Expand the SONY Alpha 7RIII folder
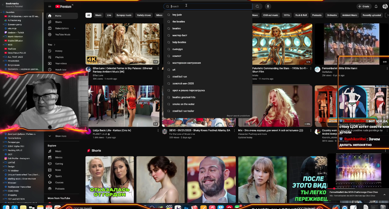 (x=3, y=146)
